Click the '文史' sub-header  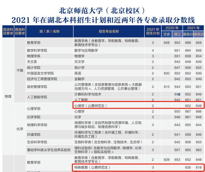point(167,34)
